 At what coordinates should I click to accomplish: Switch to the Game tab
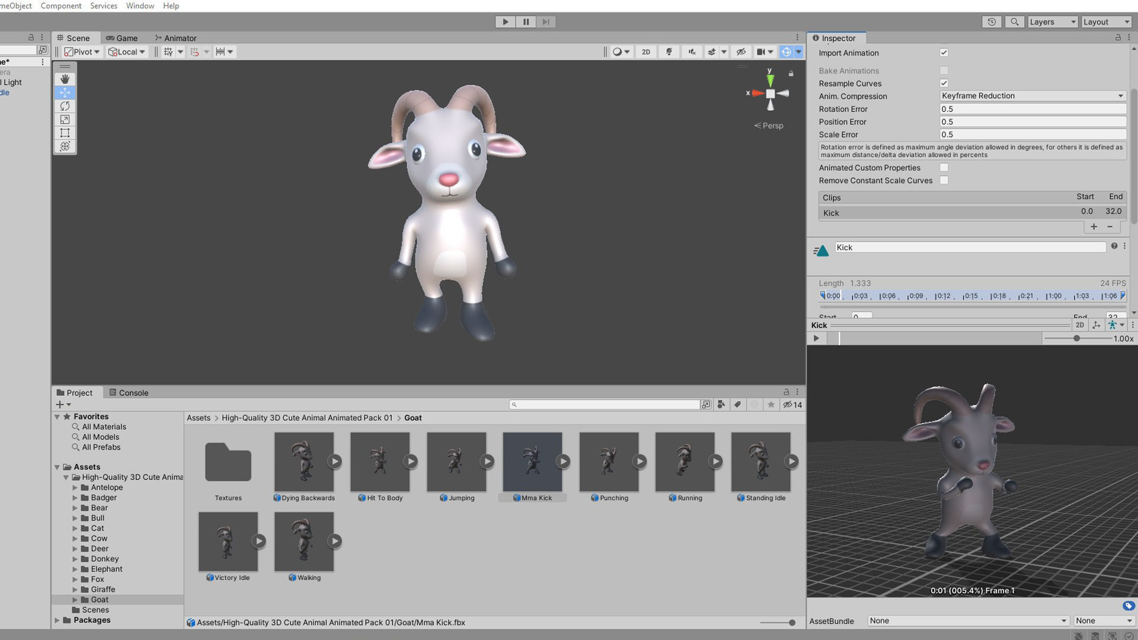click(x=122, y=38)
